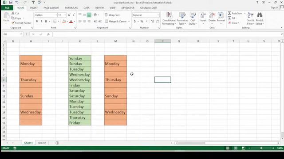Viewport: 284px width, 159px height.
Task: Click the Undo arrow icon
Action: [x=17, y=2]
